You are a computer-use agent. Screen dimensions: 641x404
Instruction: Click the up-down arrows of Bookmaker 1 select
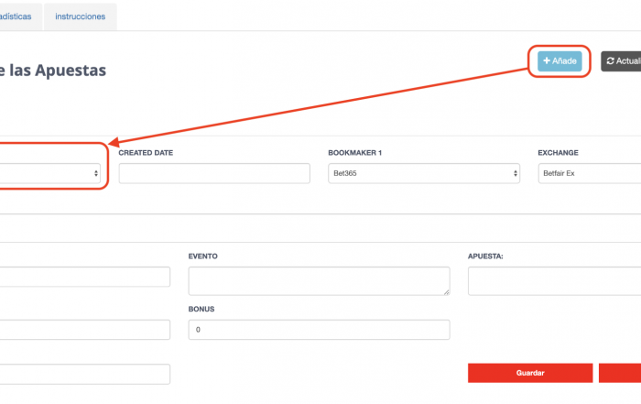(x=515, y=173)
